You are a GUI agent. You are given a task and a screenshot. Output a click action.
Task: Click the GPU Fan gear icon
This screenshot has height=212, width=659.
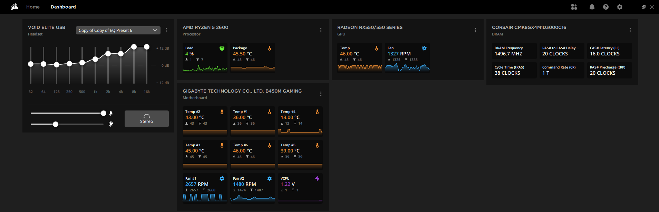(x=424, y=48)
